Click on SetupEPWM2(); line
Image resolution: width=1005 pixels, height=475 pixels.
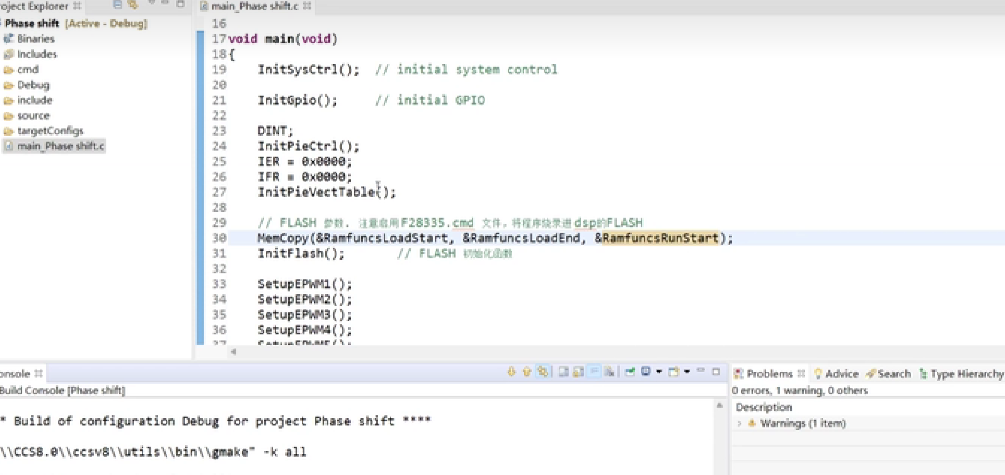tap(305, 300)
